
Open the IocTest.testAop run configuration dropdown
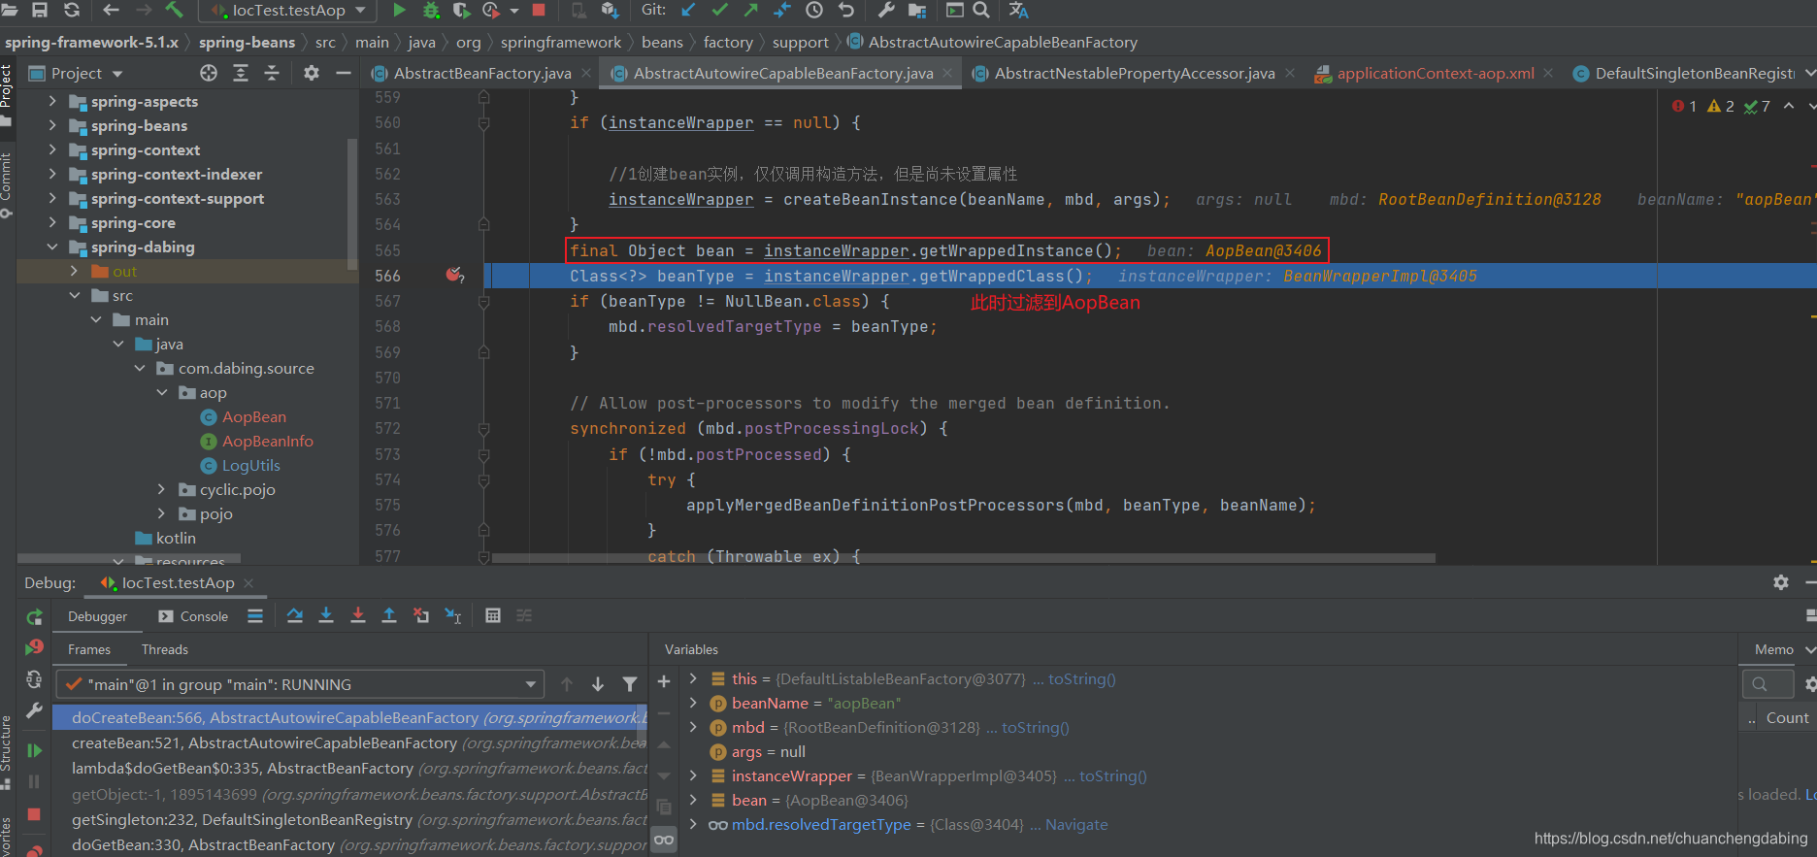point(286,11)
